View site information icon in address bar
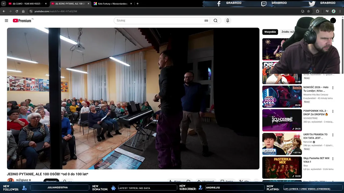The width and height of the screenshot is (344, 193). pos(31,11)
